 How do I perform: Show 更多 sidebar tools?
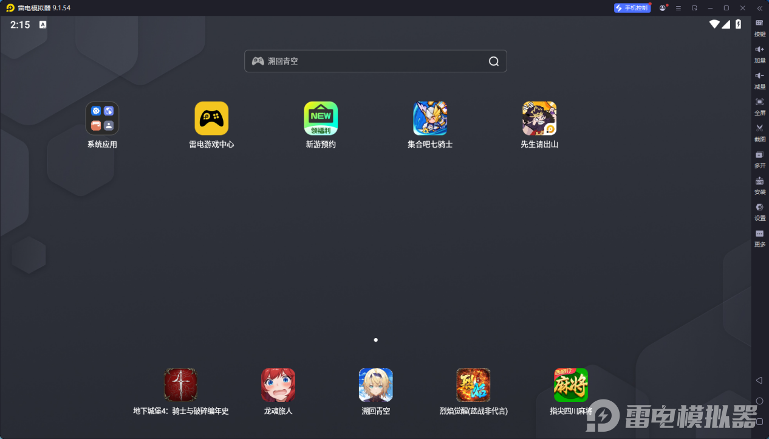click(x=760, y=237)
